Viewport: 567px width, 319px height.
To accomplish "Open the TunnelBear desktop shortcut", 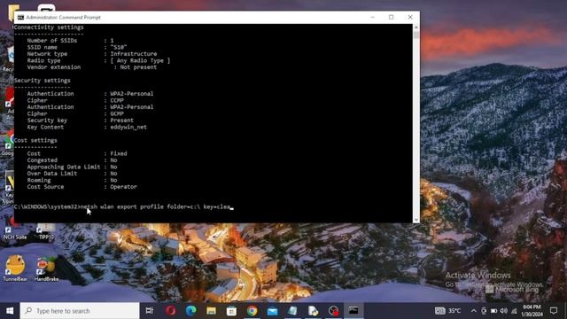I will click(15, 268).
